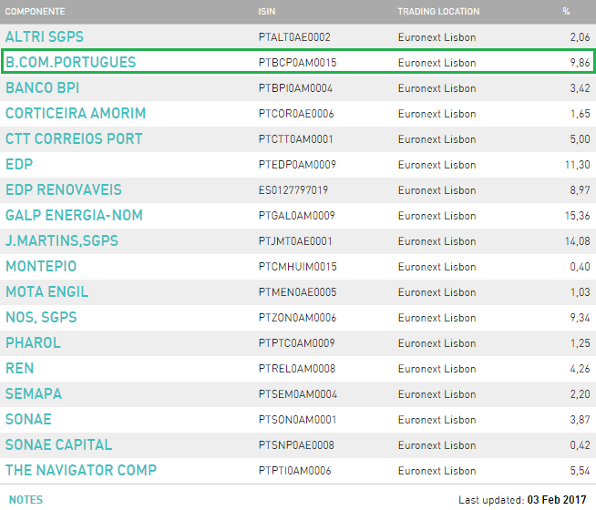Image resolution: width=596 pixels, height=510 pixels.
Task: Open the MOTA ENGIL link
Action: (47, 291)
